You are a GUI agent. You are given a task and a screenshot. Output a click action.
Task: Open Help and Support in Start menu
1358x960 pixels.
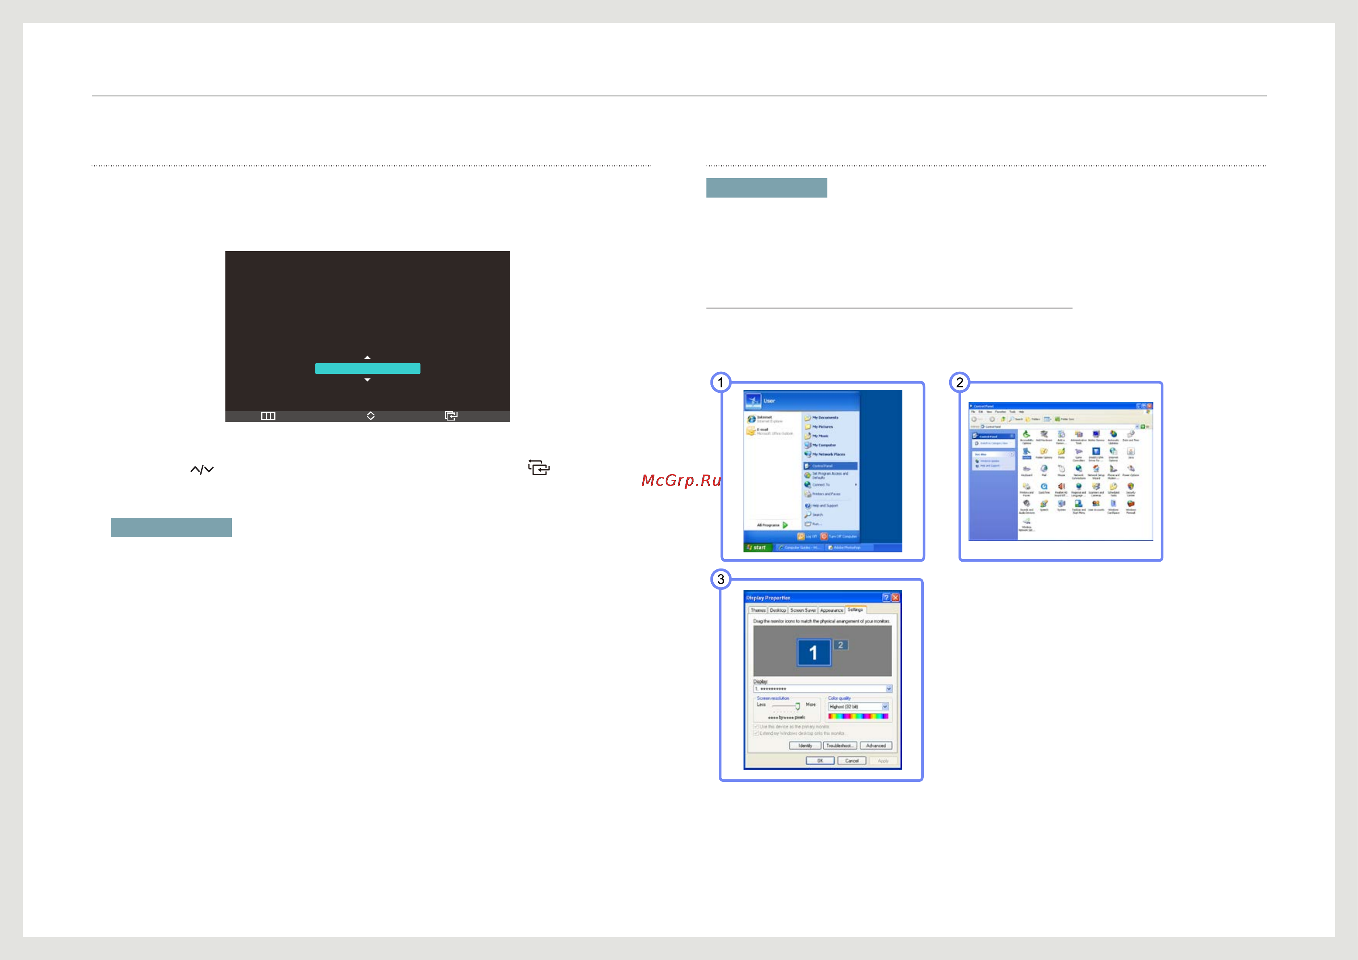click(x=822, y=506)
